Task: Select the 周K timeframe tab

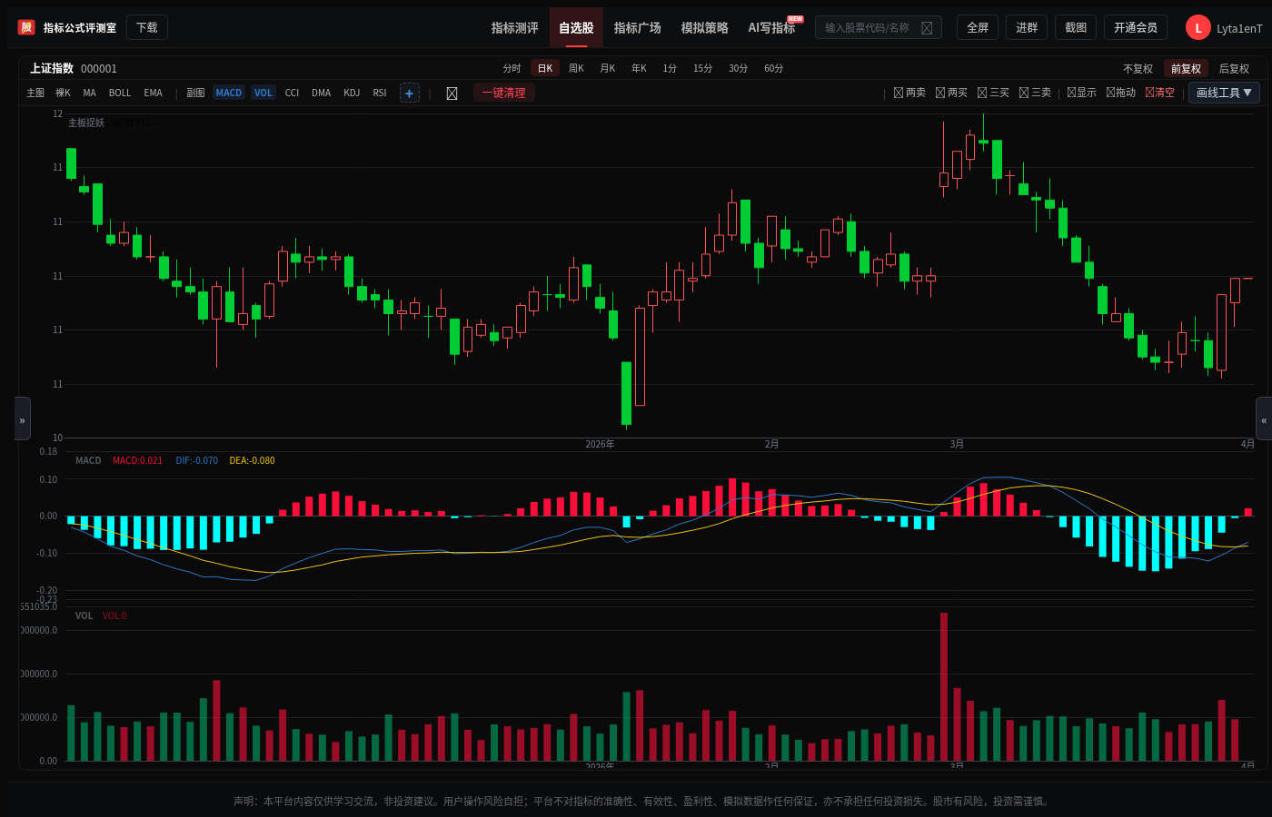Action: (x=576, y=69)
